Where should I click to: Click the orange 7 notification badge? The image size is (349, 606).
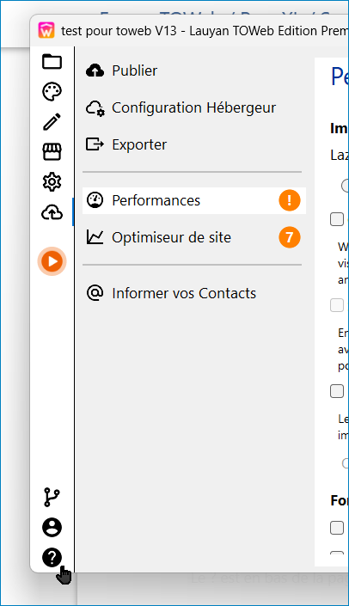[290, 237]
